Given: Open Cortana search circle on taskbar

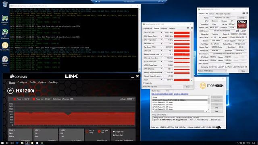Looking at the screenshot, I should click(7, 143).
